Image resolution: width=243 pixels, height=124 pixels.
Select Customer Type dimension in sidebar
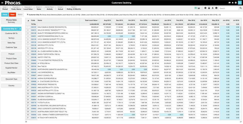click(11, 48)
